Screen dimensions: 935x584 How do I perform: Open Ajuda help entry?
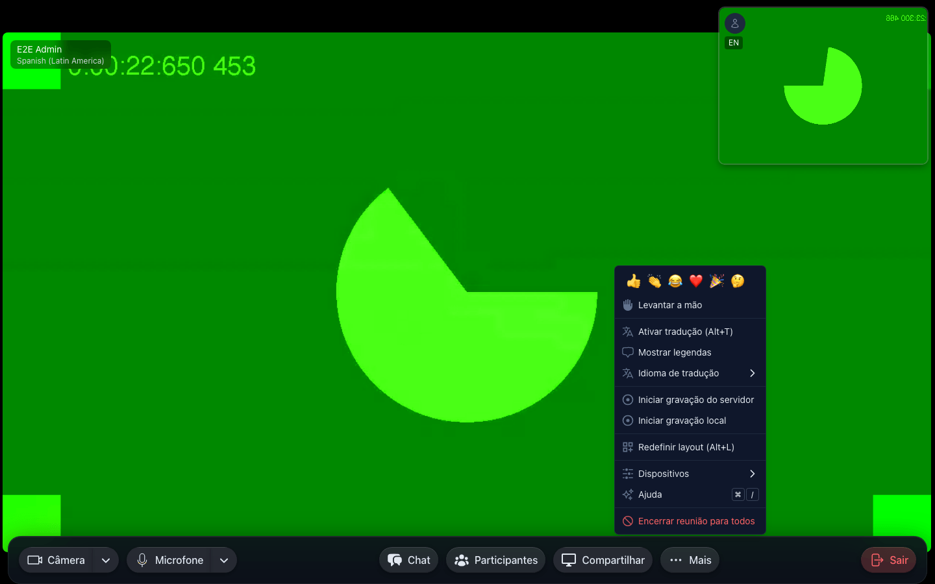coord(690,494)
